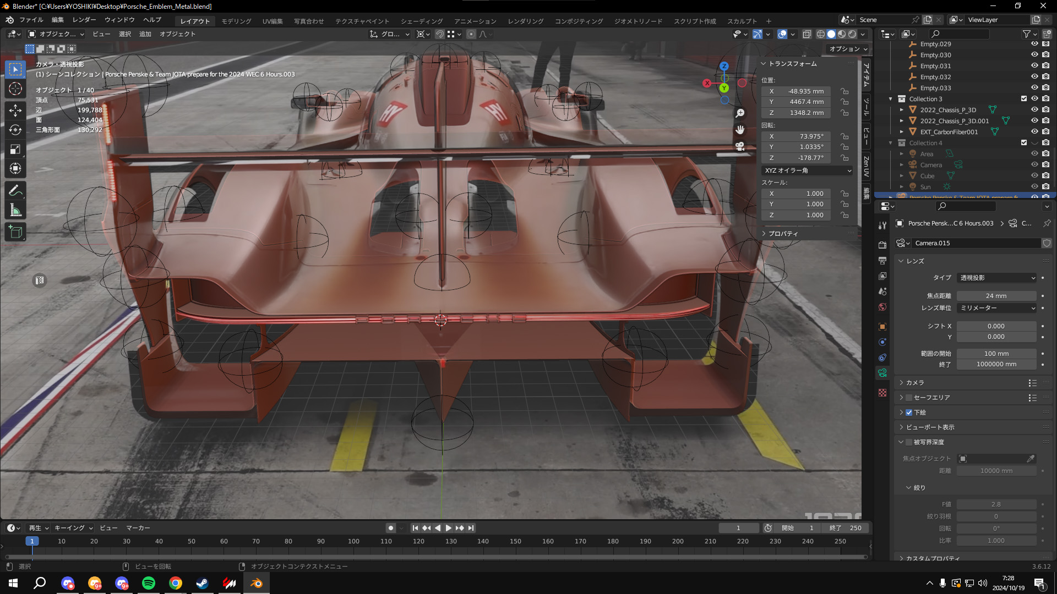Disable Empty.031 in renders camera icon
1057x594 pixels.
coord(1045,66)
